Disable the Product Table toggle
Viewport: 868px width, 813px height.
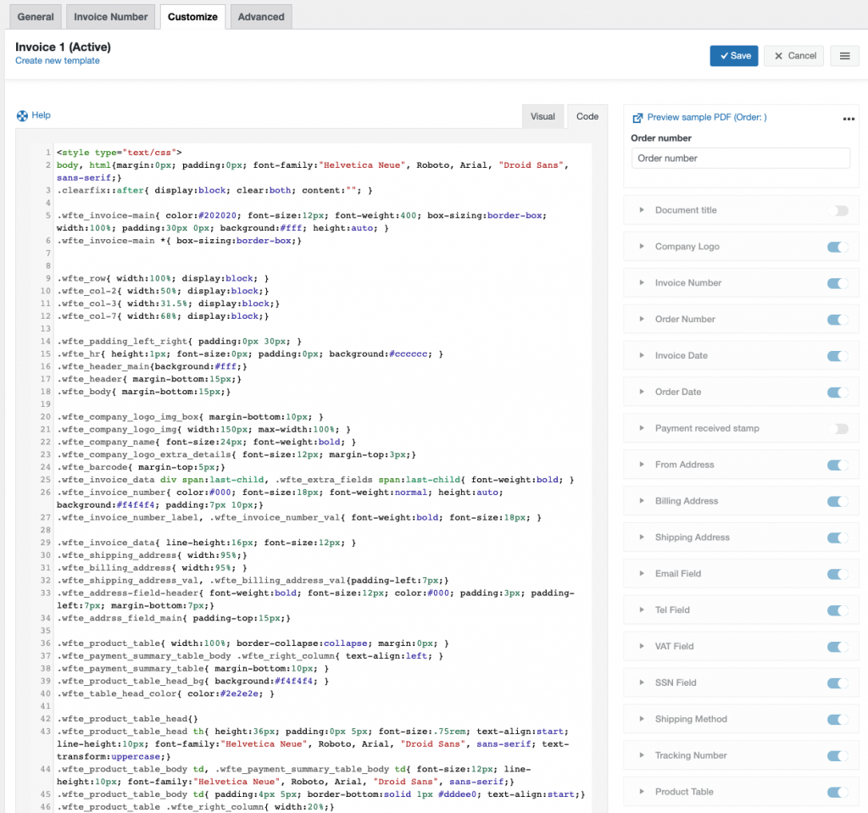(837, 792)
